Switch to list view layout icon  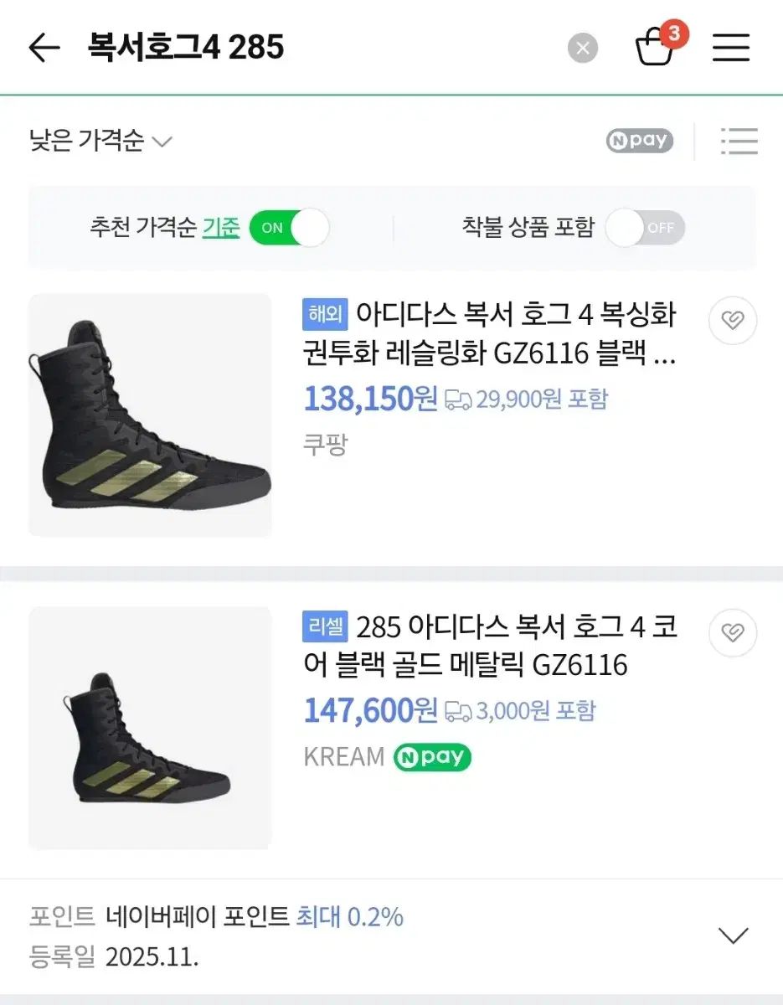[739, 141]
